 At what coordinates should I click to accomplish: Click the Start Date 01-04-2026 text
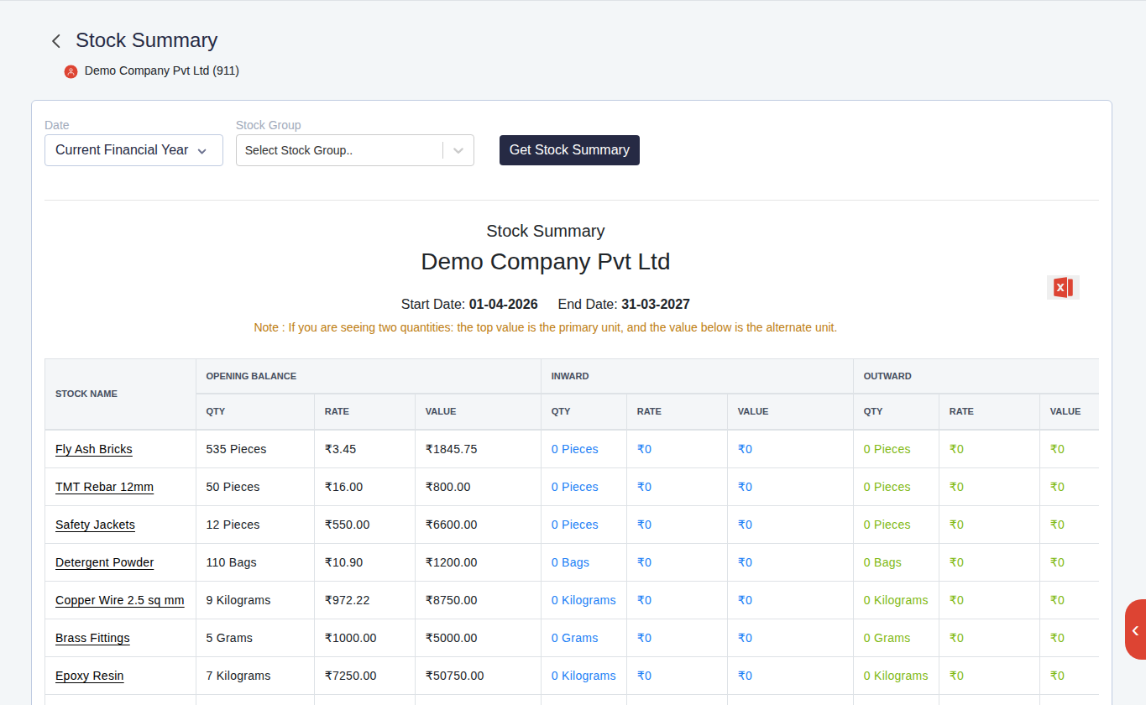point(469,304)
